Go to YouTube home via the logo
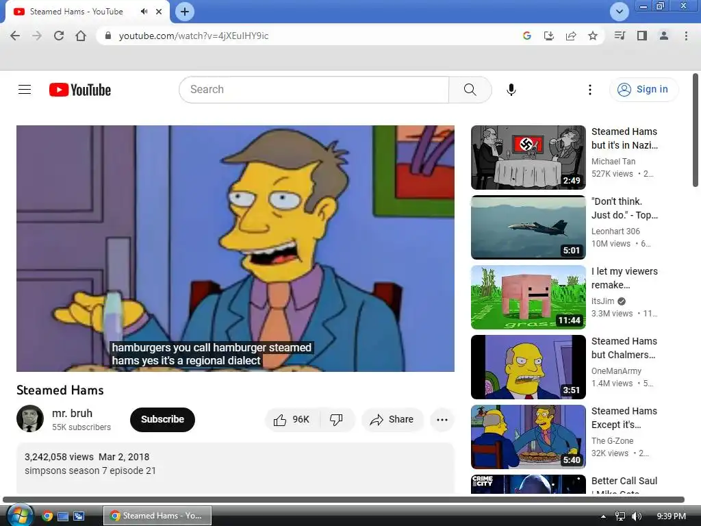The height and width of the screenshot is (526, 701). pos(80,90)
